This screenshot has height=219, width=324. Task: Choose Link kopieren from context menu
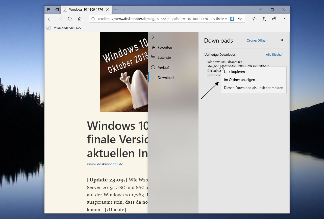point(254,72)
